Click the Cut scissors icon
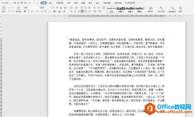 9,8
